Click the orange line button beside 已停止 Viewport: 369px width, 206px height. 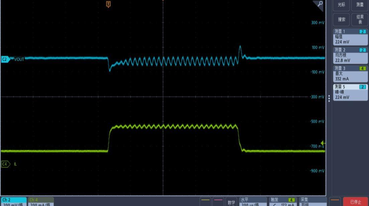335,202
